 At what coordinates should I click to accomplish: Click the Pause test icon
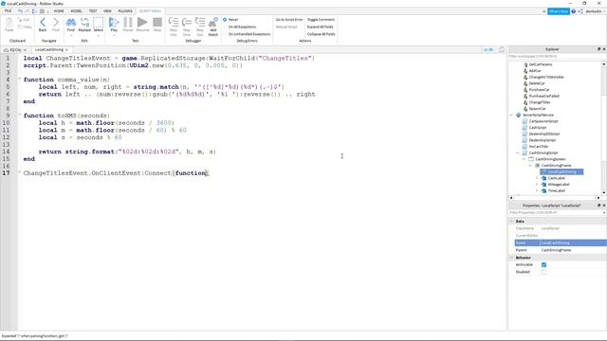128,23
